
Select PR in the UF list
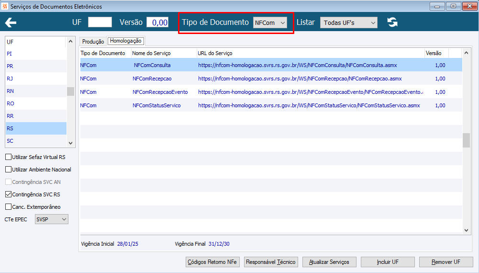[x=36, y=66]
